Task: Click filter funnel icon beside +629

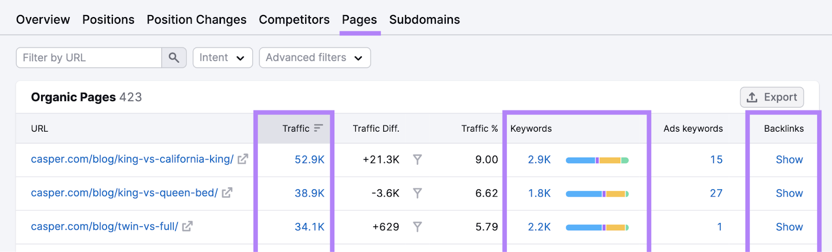Action: (417, 227)
